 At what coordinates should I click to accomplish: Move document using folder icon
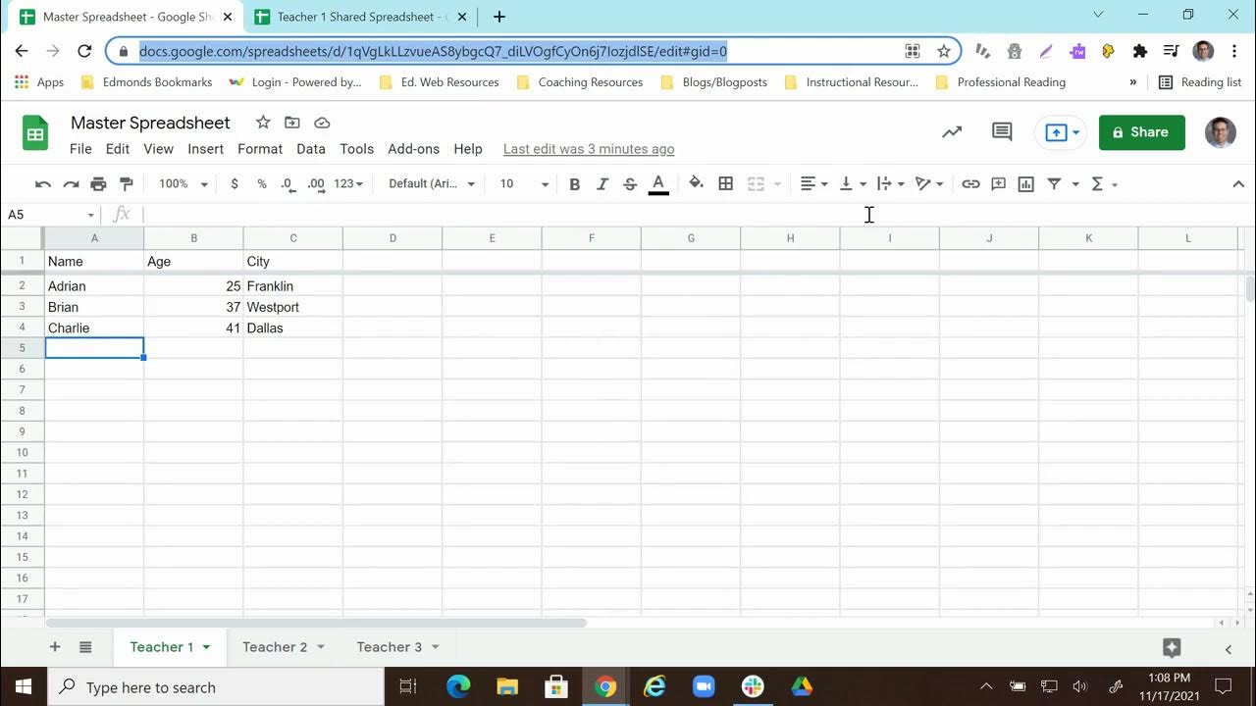pyautogui.click(x=292, y=123)
